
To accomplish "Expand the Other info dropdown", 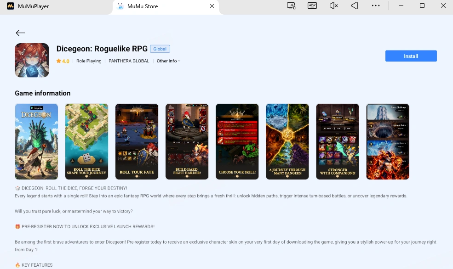I will 168,61.
